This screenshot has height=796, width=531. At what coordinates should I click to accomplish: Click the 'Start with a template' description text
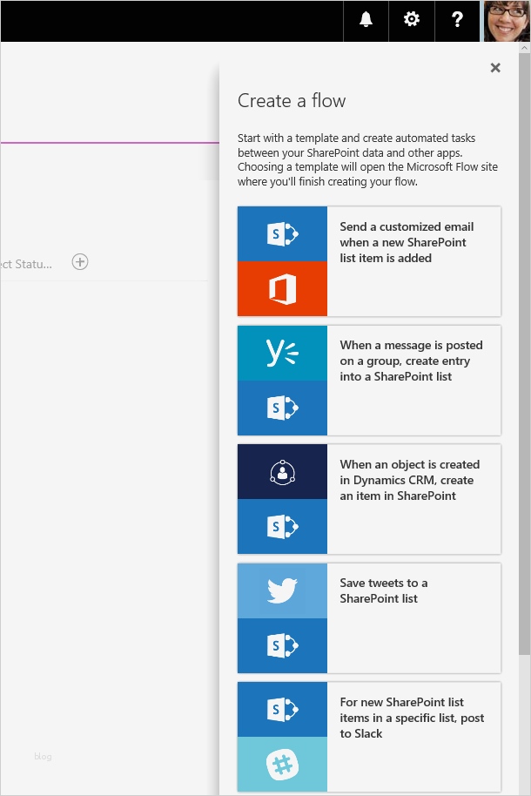pyautogui.click(x=367, y=159)
